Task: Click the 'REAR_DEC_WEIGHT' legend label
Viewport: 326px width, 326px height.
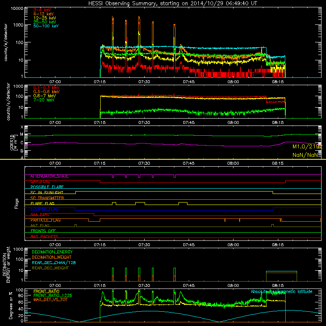Action: coord(50,268)
